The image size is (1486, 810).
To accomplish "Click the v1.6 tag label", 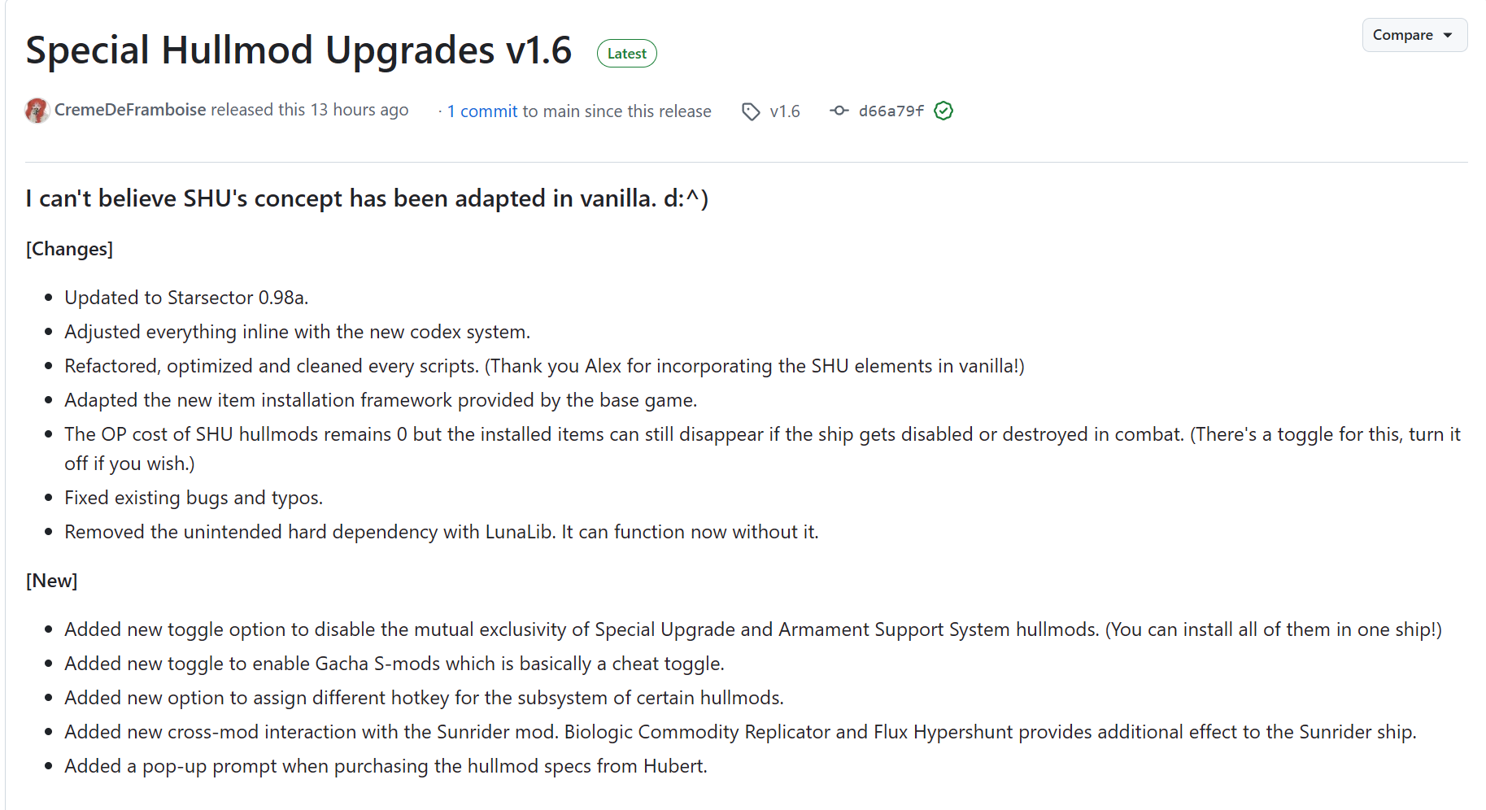I will pos(785,111).
